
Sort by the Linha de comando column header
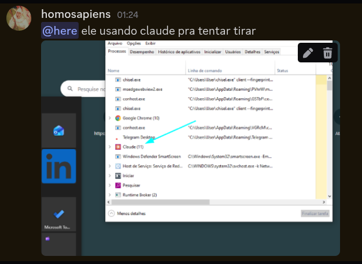(230, 70)
